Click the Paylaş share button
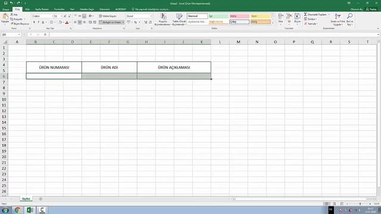 (x=371, y=10)
